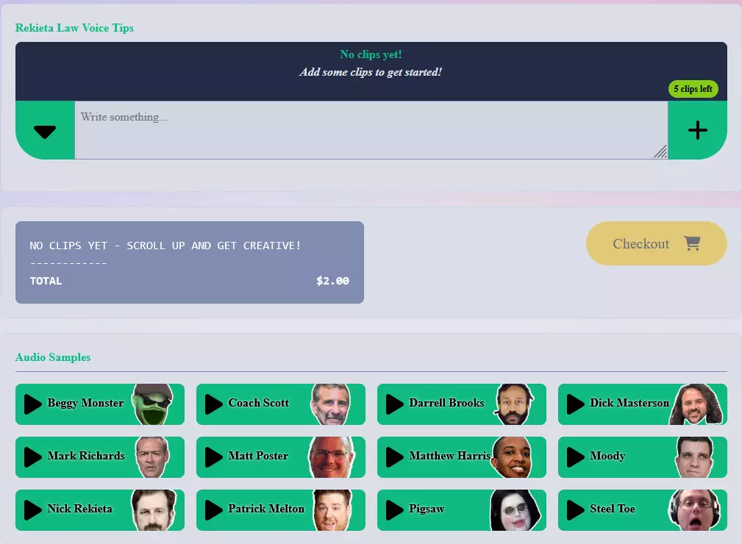Click the 'Darrell Brooks' name label

pos(446,403)
